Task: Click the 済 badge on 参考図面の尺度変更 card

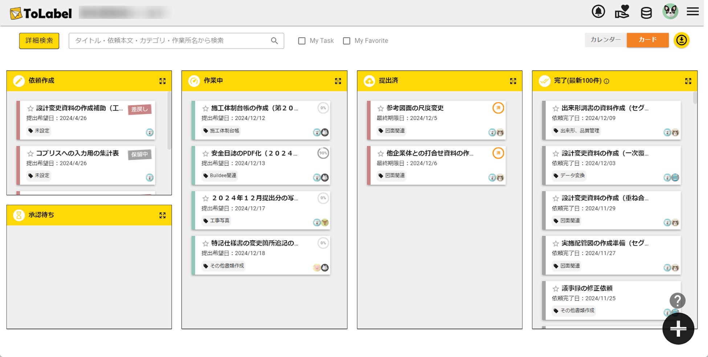Action: click(498, 108)
